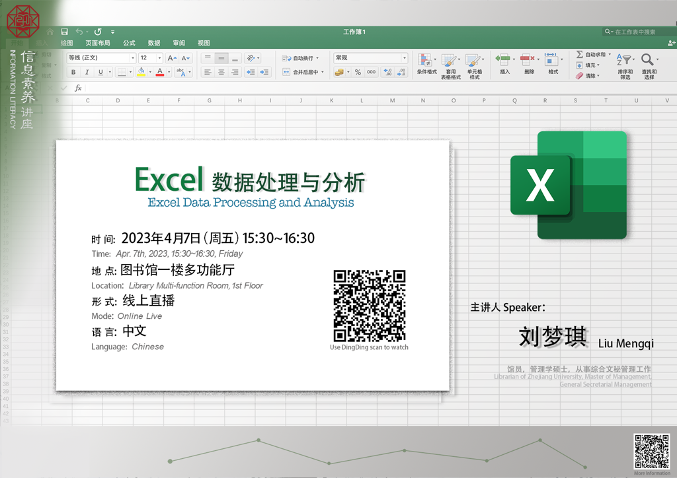The image size is (677, 478).
Task: Click the Sort and Filter (排序和筛选) icon
Action: pos(624,60)
